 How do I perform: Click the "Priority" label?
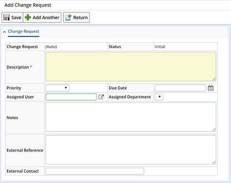[14, 88]
